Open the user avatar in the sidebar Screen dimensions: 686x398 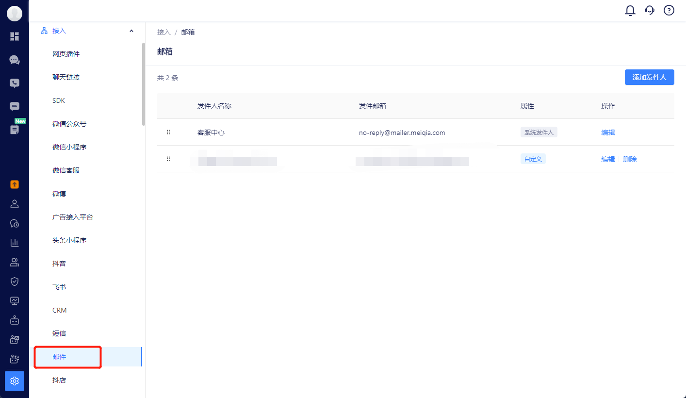tap(15, 14)
